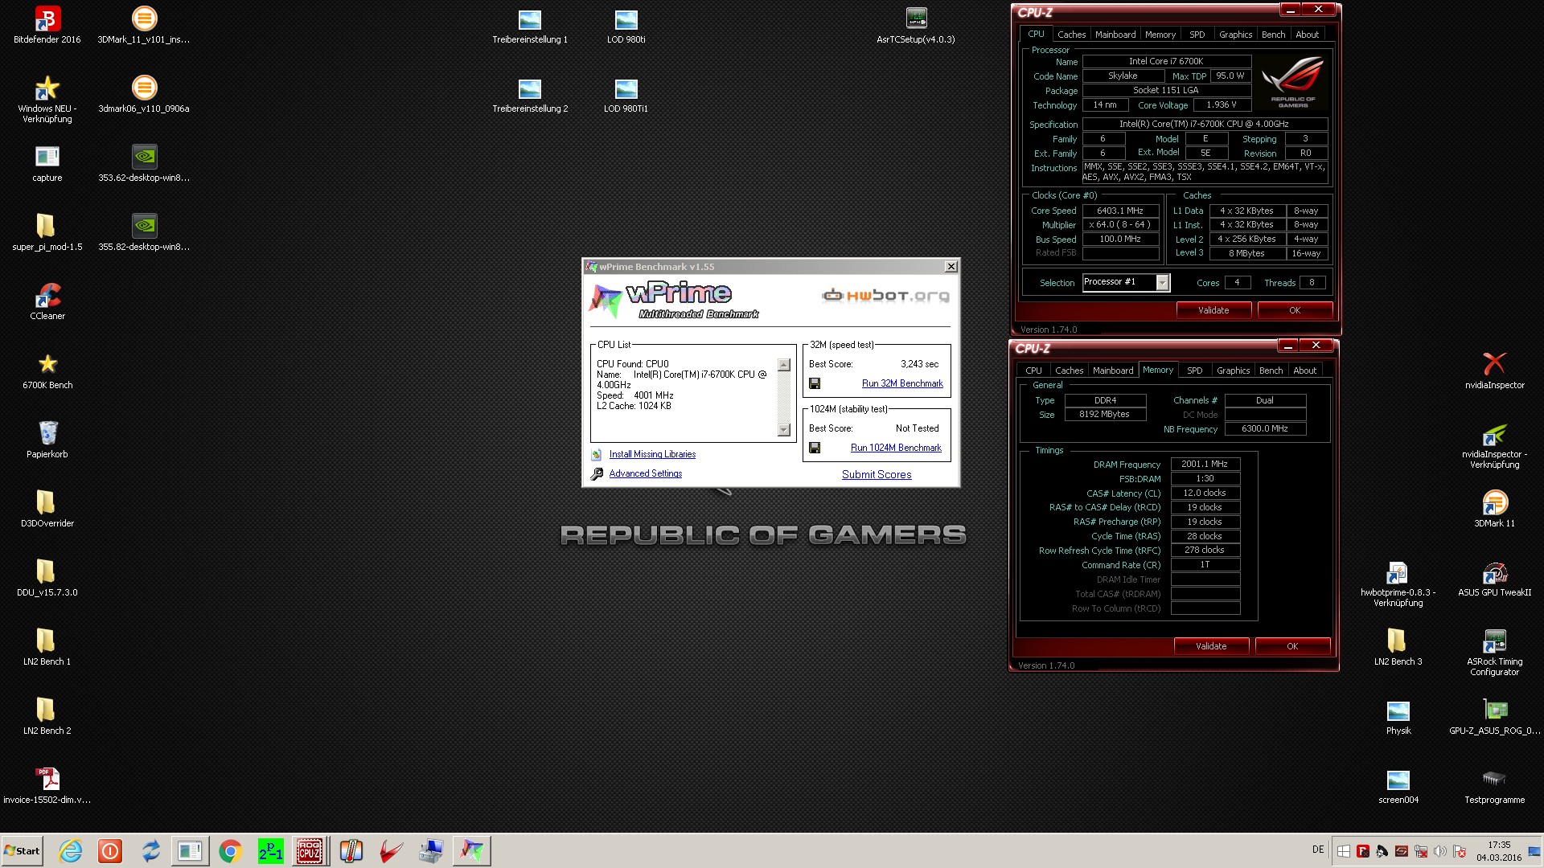This screenshot has height=868, width=1544.
Task: Click the Run 32M Benchmark link
Action: tap(902, 384)
